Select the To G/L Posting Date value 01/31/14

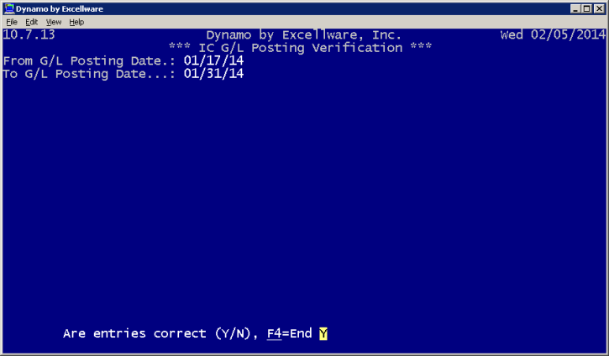click(x=213, y=74)
